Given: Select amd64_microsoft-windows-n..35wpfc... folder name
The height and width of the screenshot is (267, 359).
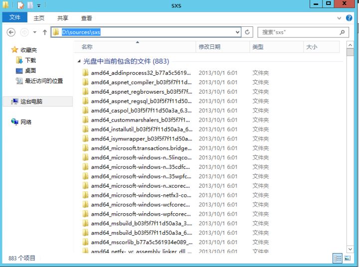Looking at the screenshot, I should point(141,176).
